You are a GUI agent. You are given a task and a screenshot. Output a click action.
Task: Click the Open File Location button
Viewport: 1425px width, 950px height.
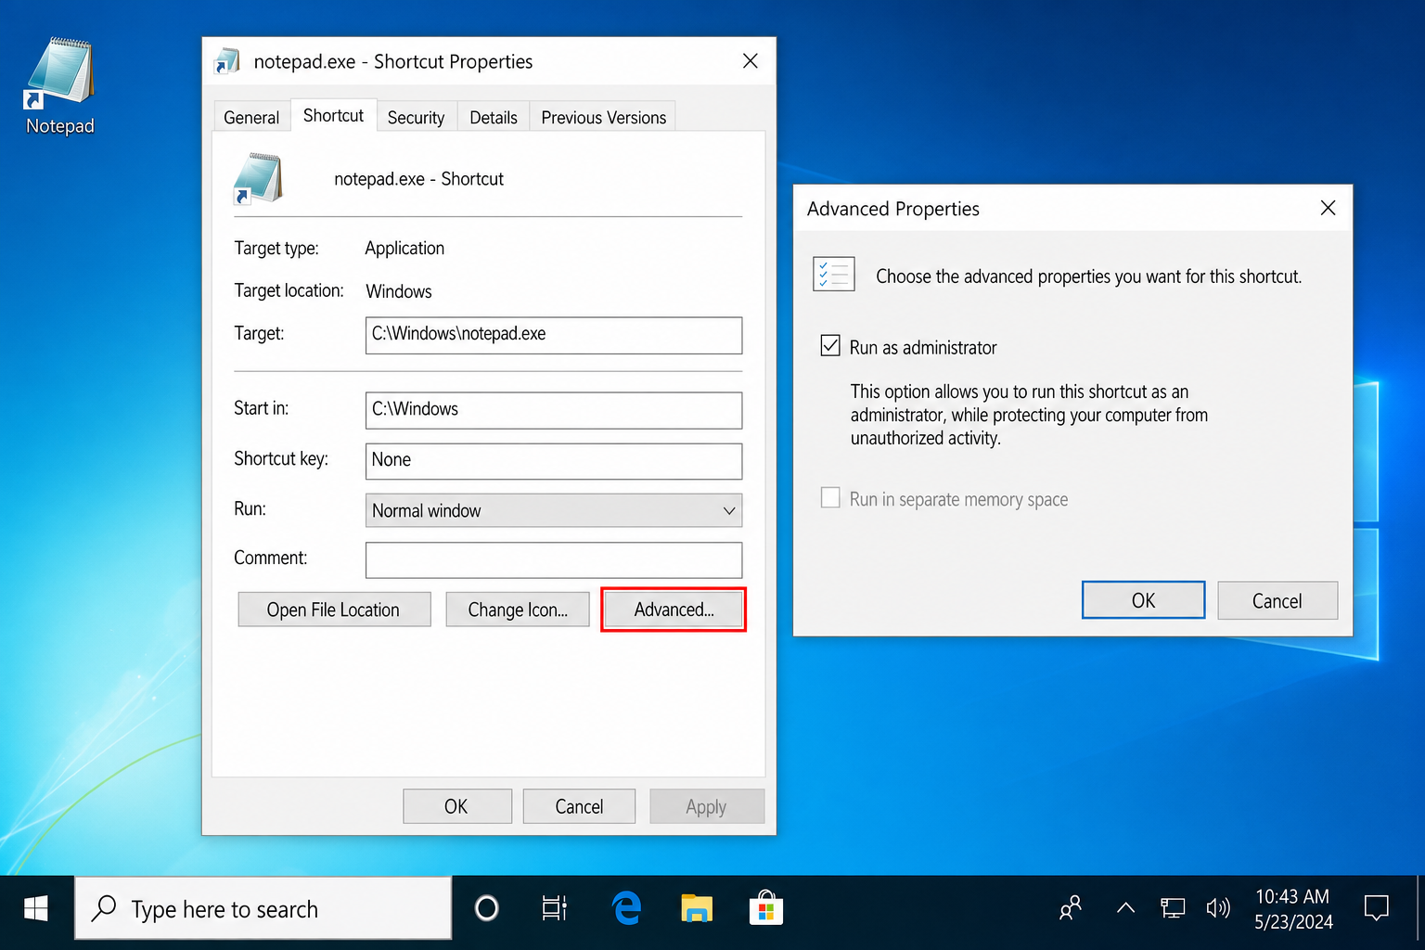pos(334,610)
